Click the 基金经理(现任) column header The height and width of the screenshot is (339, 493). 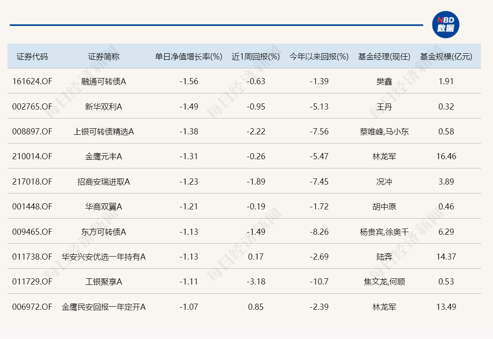[x=384, y=57]
